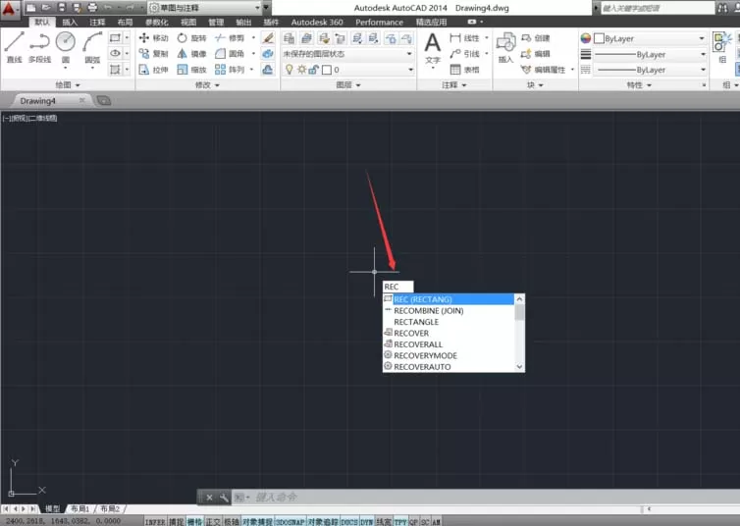The height and width of the screenshot is (526, 740).
Task: Toggle Snap mode (捕捉) in status bar
Action: (x=177, y=522)
